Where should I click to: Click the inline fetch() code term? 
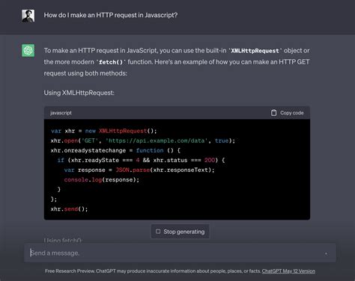[x=111, y=62]
